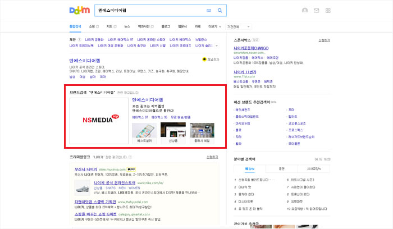Open the 무신사 나이키 ad link
The height and width of the screenshot is (229, 393).
(x=86, y=170)
